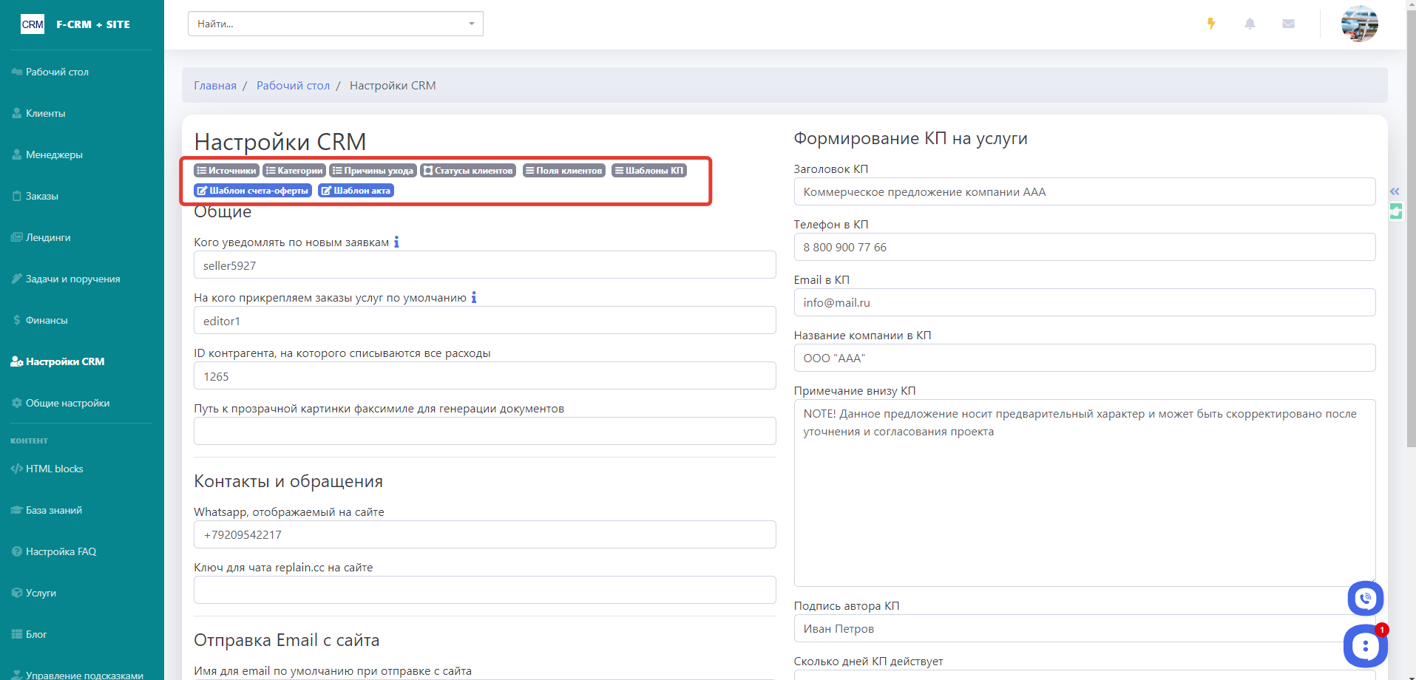
Task: Click the Статусы клиентов button
Action: click(x=468, y=171)
